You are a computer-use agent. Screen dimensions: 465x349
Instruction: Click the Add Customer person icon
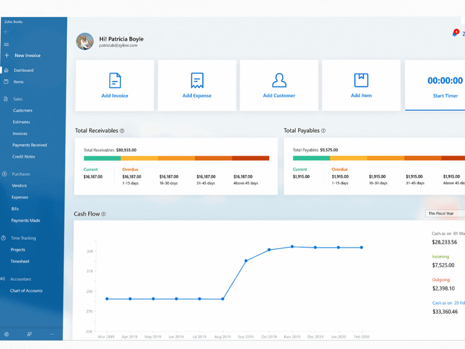(x=279, y=80)
